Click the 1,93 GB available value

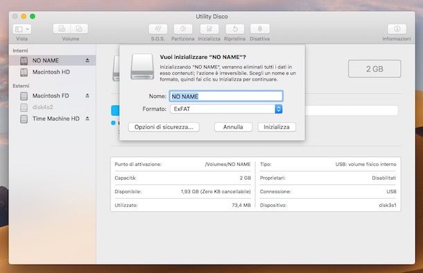[x=216, y=192]
